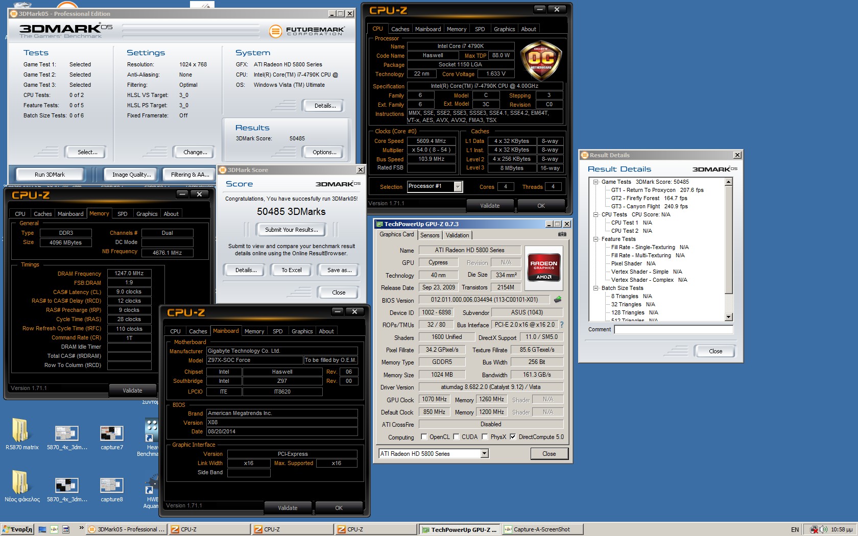The width and height of the screenshot is (858, 536).
Task: Click Show Desktop in the quick launch
Action: pyautogui.click(x=42, y=529)
